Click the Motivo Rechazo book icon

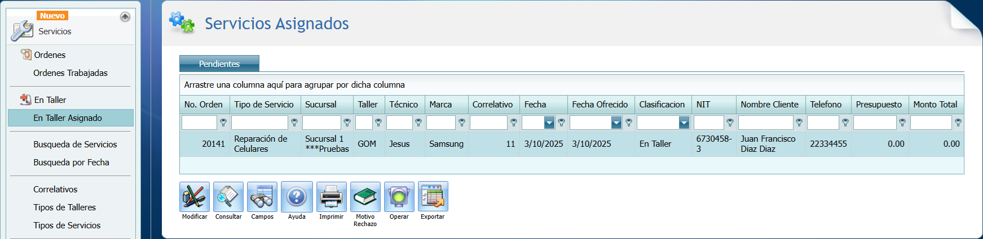(x=365, y=196)
